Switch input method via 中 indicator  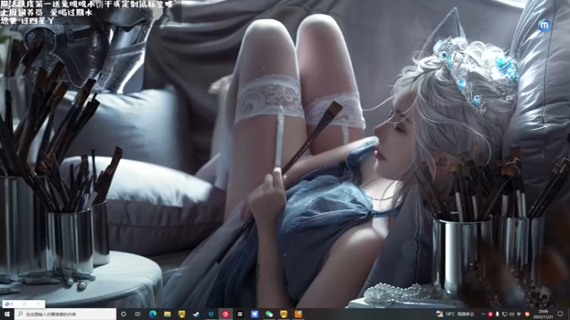[x=519, y=314]
